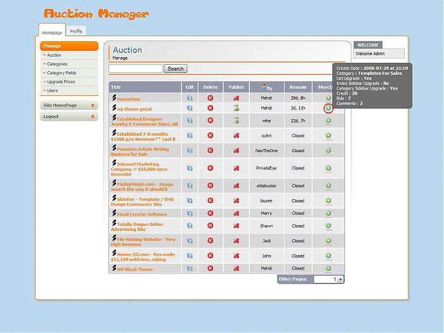Unpublish the wp theme great auction

tap(236, 108)
